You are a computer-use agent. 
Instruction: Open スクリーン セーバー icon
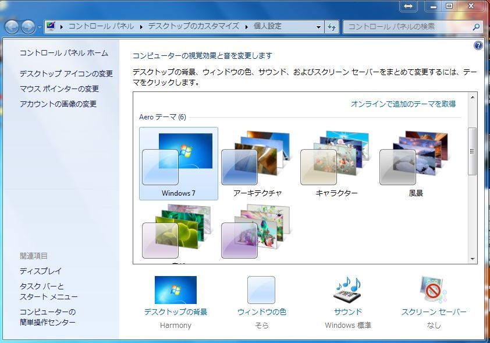pos(434,290)
